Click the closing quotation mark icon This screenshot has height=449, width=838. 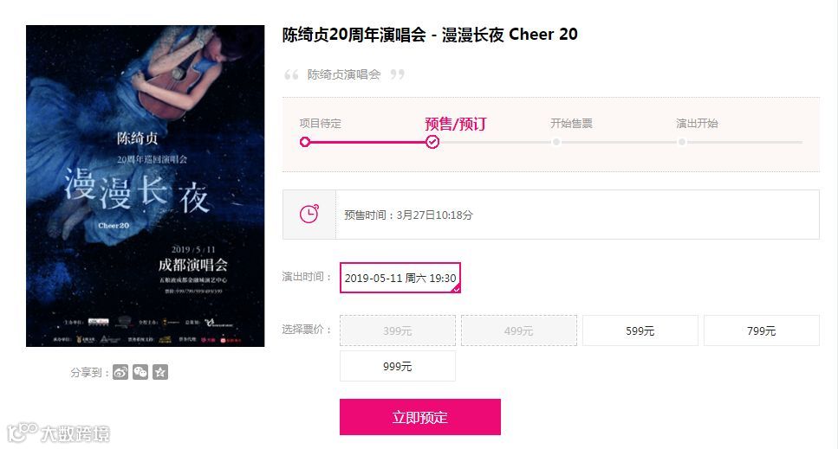click(397, 74)
